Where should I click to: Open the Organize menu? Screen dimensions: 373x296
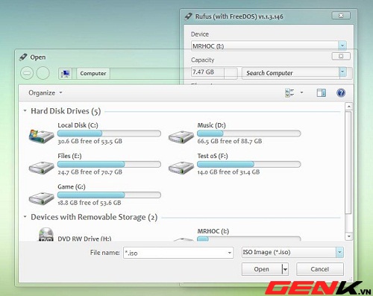coord(46,93)
